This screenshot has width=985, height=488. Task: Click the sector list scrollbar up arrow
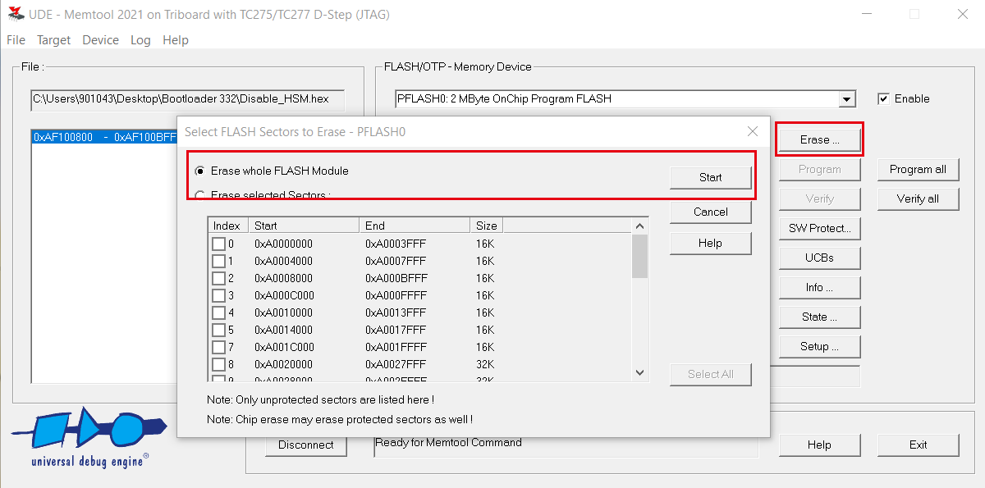pos(639,225)
